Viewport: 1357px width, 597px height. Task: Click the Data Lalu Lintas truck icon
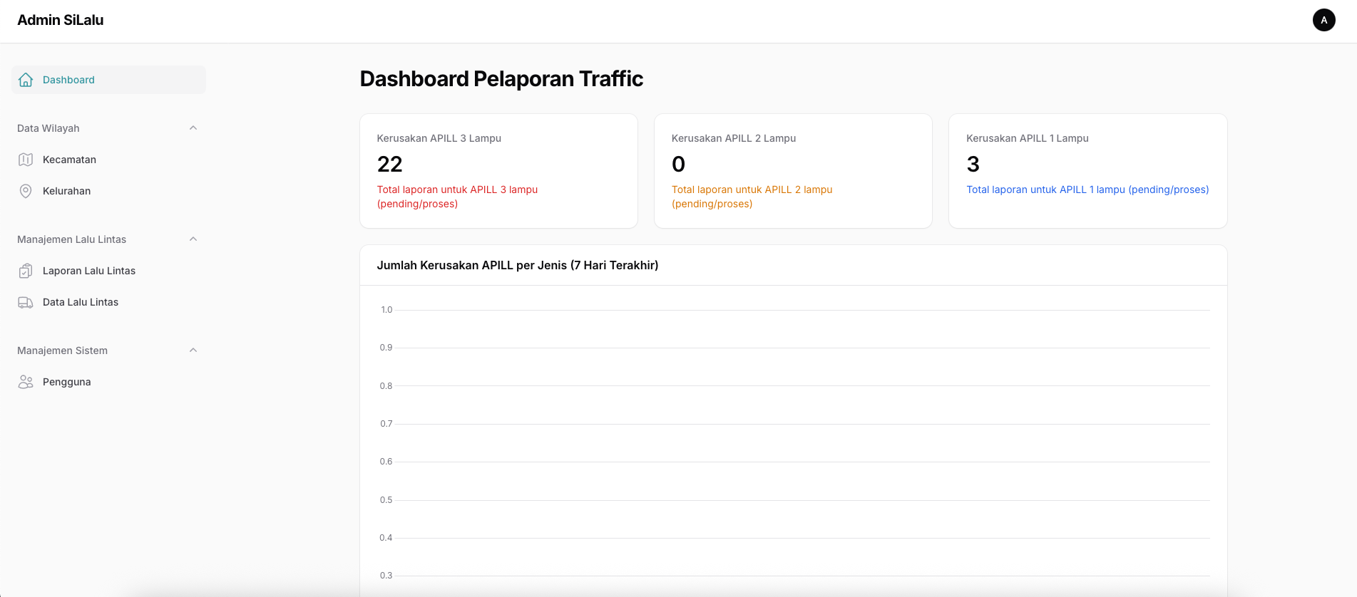(26, 302)
